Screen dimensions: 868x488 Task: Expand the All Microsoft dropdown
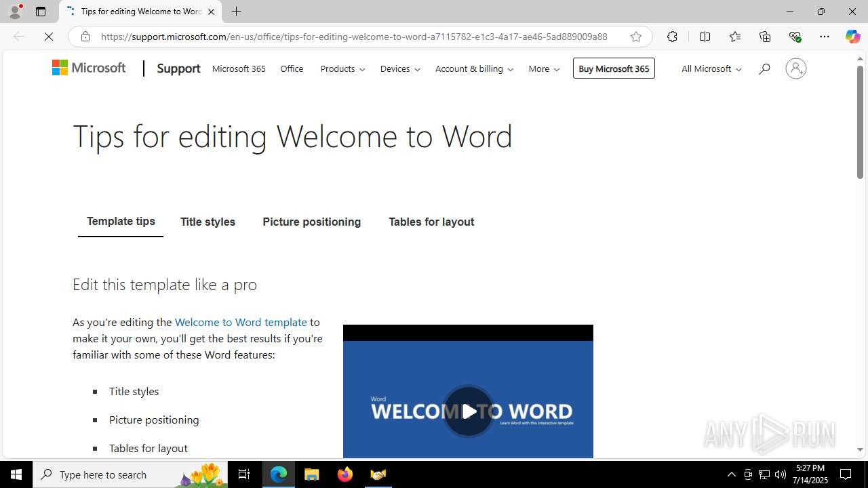(711, 68)
